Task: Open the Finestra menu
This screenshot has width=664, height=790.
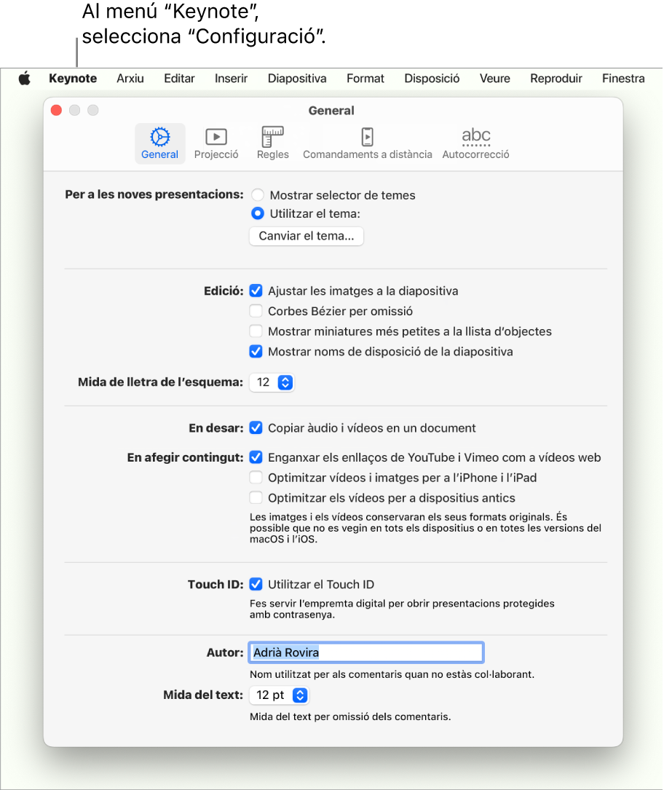Action: pyautogui.click(x=623, y=79)
